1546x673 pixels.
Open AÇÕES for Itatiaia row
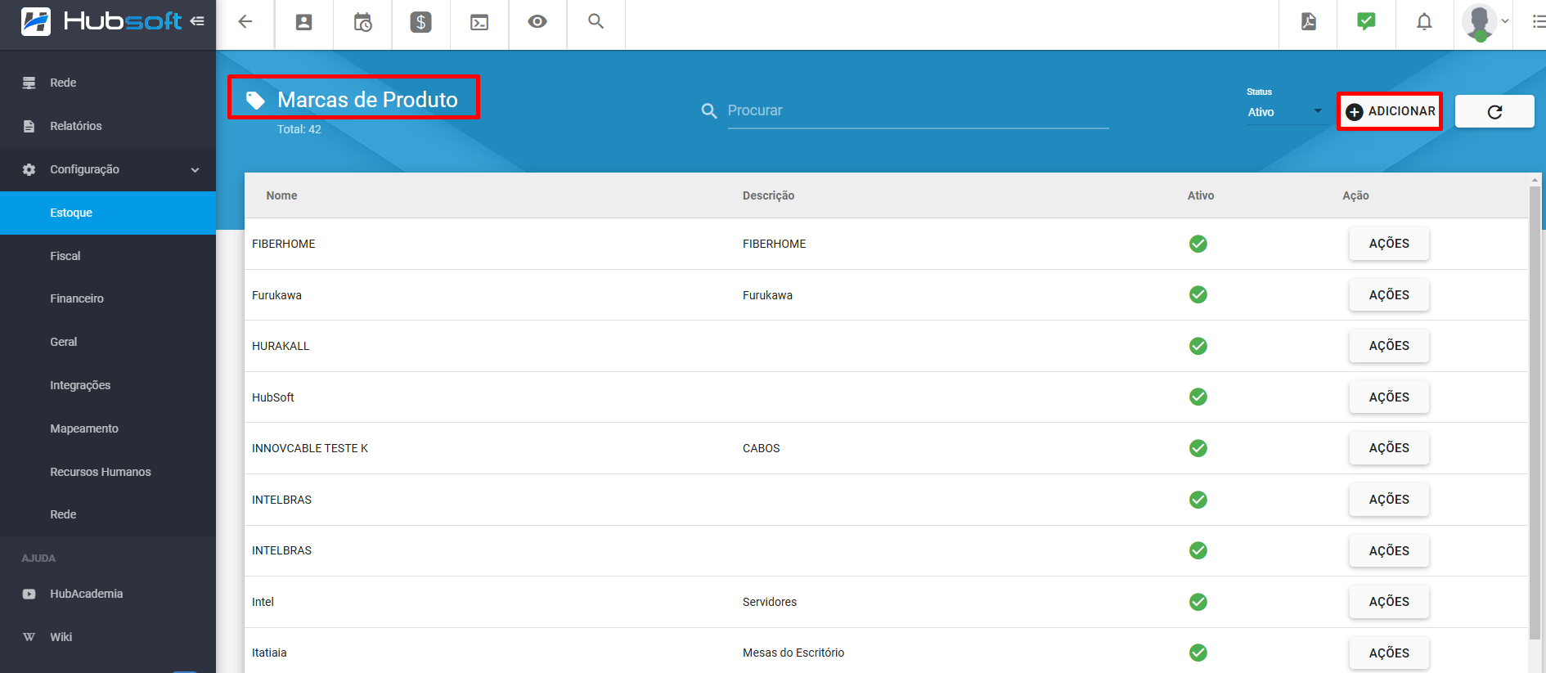click(1389, 653)
